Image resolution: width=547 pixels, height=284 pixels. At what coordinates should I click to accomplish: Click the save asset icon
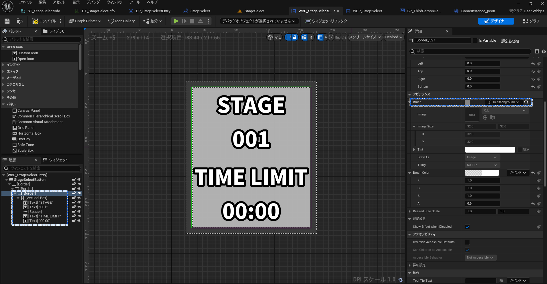click(x=7, y=21)
